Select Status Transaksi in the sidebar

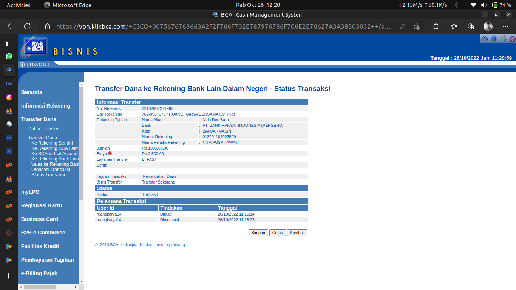48,175
